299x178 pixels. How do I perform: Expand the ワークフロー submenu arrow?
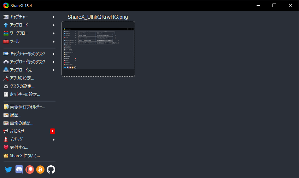click(x=54, y=33)
